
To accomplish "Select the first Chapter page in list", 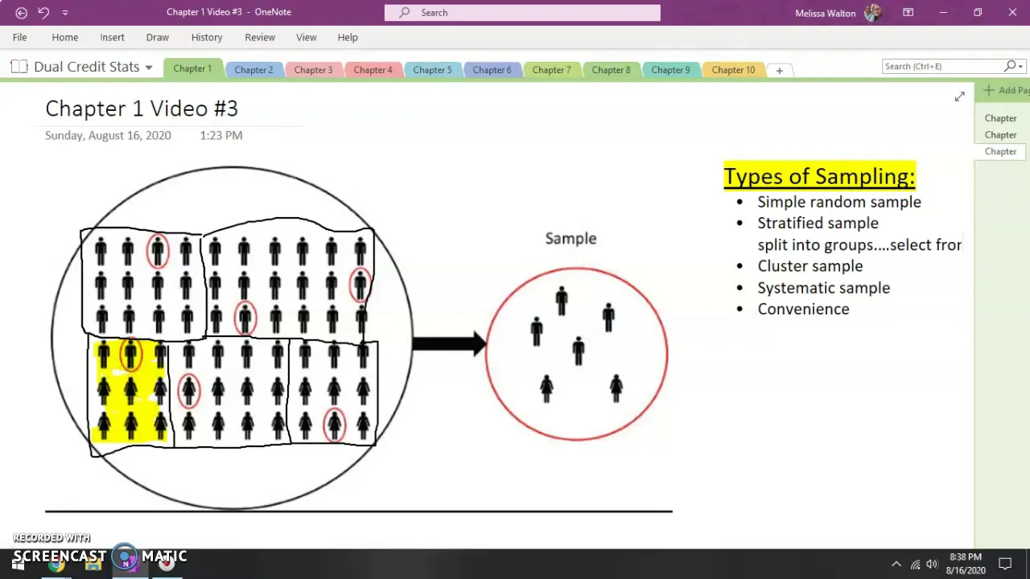I will (1001, 118).
